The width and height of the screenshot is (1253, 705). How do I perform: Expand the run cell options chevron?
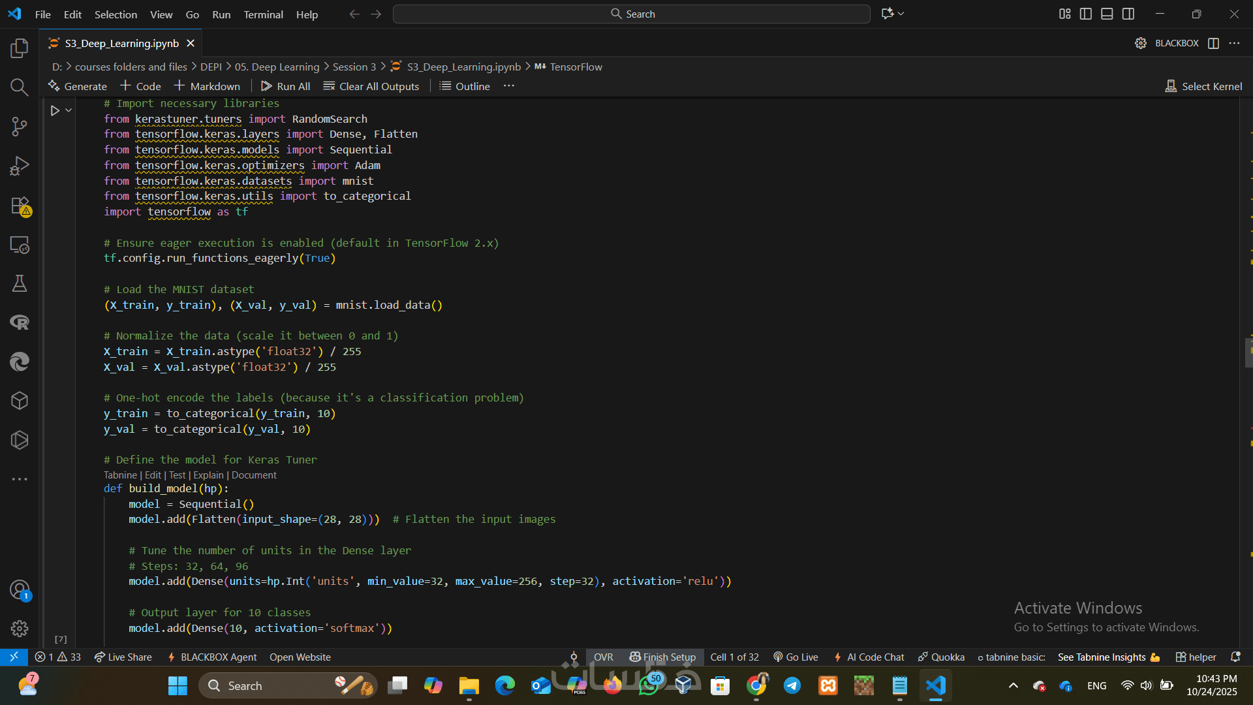point(69,111)
